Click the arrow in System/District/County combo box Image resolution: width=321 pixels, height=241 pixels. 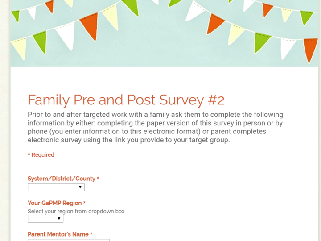tap(80, 187)
